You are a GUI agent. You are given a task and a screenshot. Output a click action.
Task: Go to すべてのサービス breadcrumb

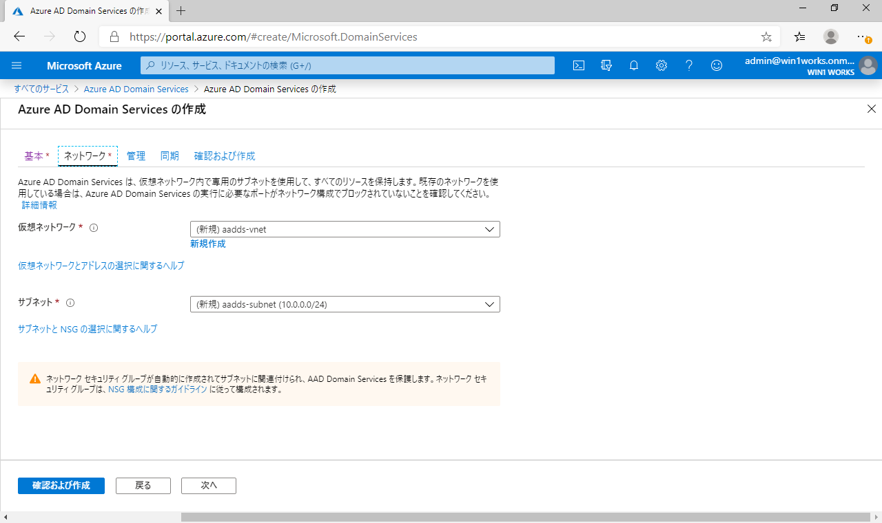coord(41,89)
